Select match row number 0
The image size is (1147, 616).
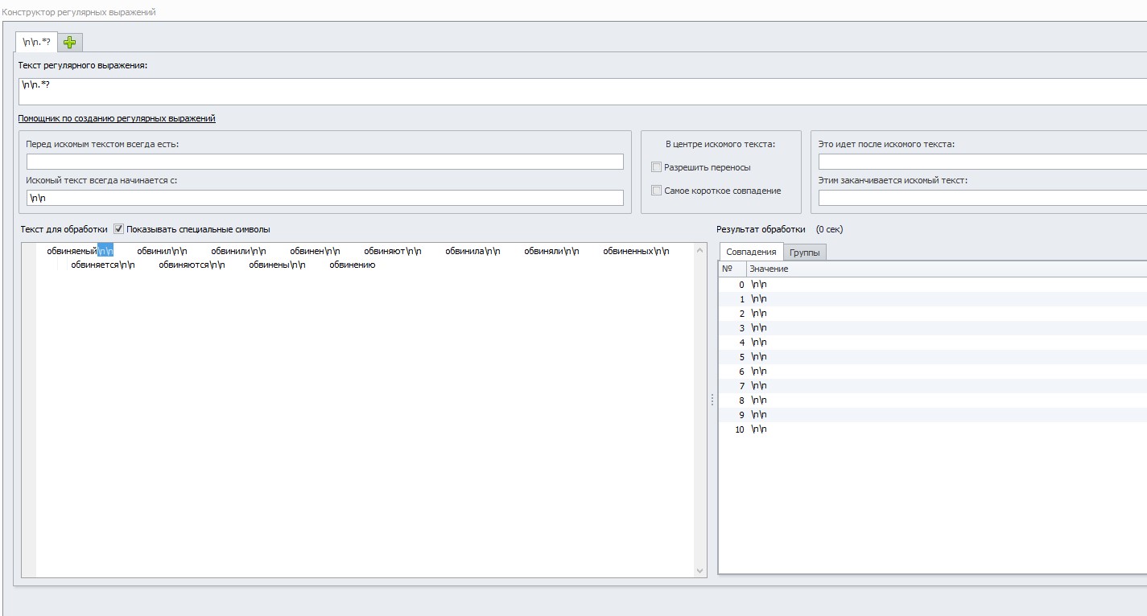[933, 285]
